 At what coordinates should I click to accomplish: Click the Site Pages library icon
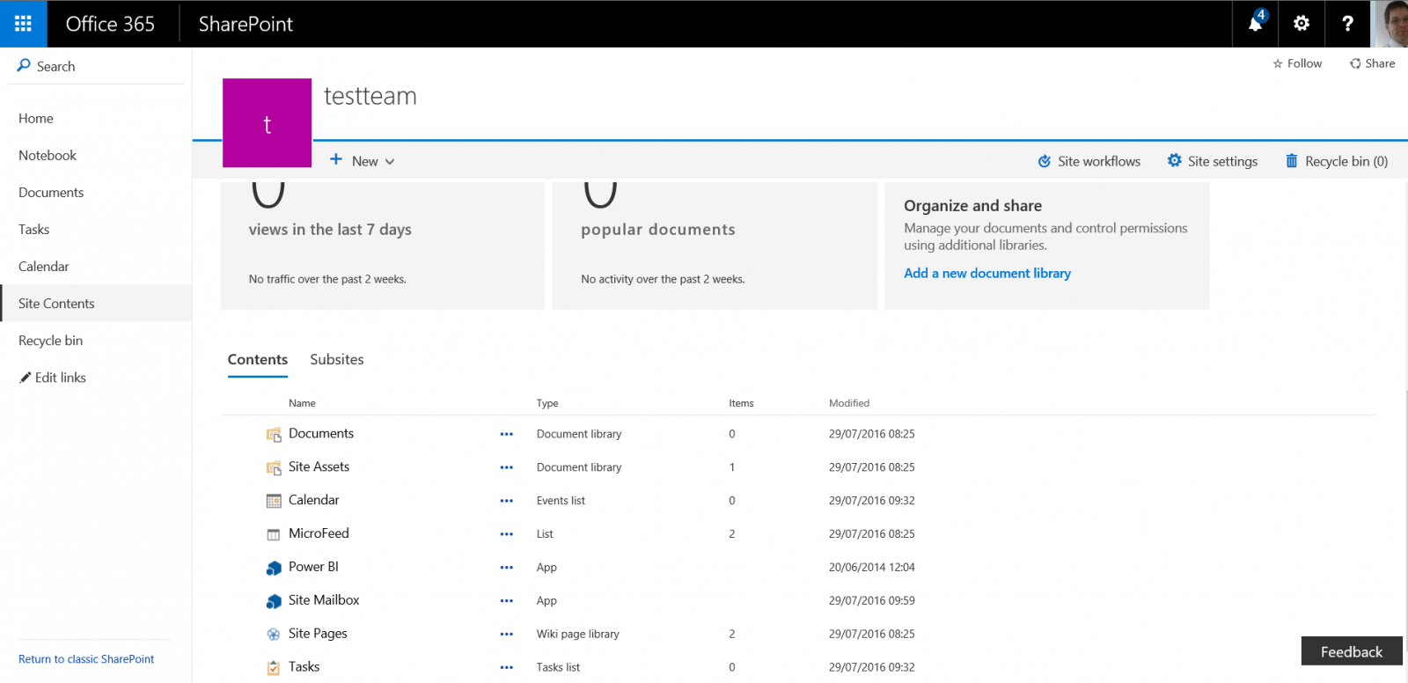click(x=274, y=634)
